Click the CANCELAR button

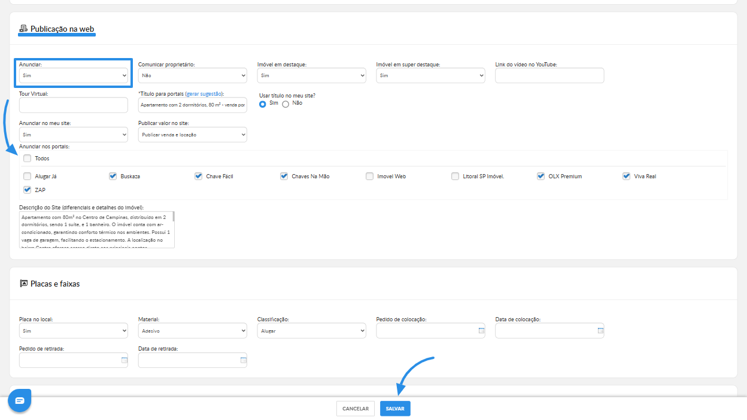356,409
